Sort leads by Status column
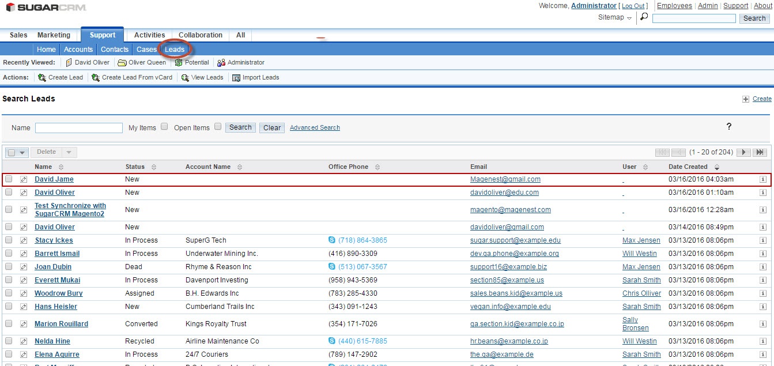 point(153,167)
